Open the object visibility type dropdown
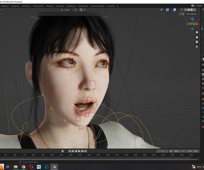 tap(163, 10)
